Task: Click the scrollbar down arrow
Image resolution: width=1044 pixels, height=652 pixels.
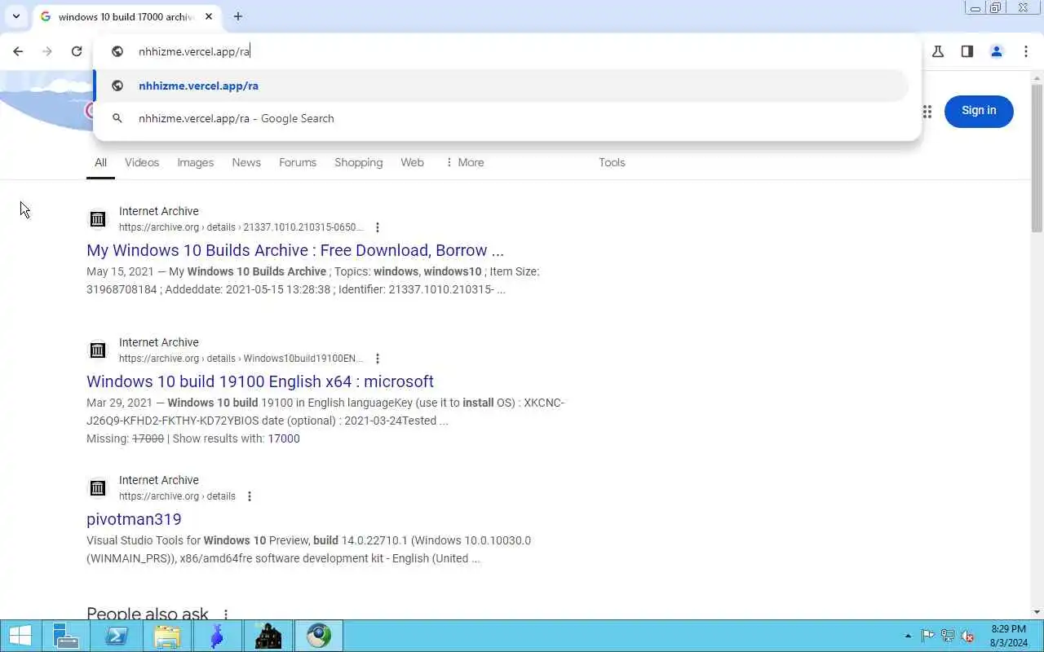Action: click(1037, 612)
